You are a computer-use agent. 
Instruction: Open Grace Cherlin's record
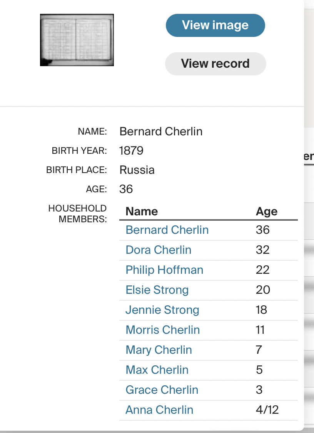point(162,390)
